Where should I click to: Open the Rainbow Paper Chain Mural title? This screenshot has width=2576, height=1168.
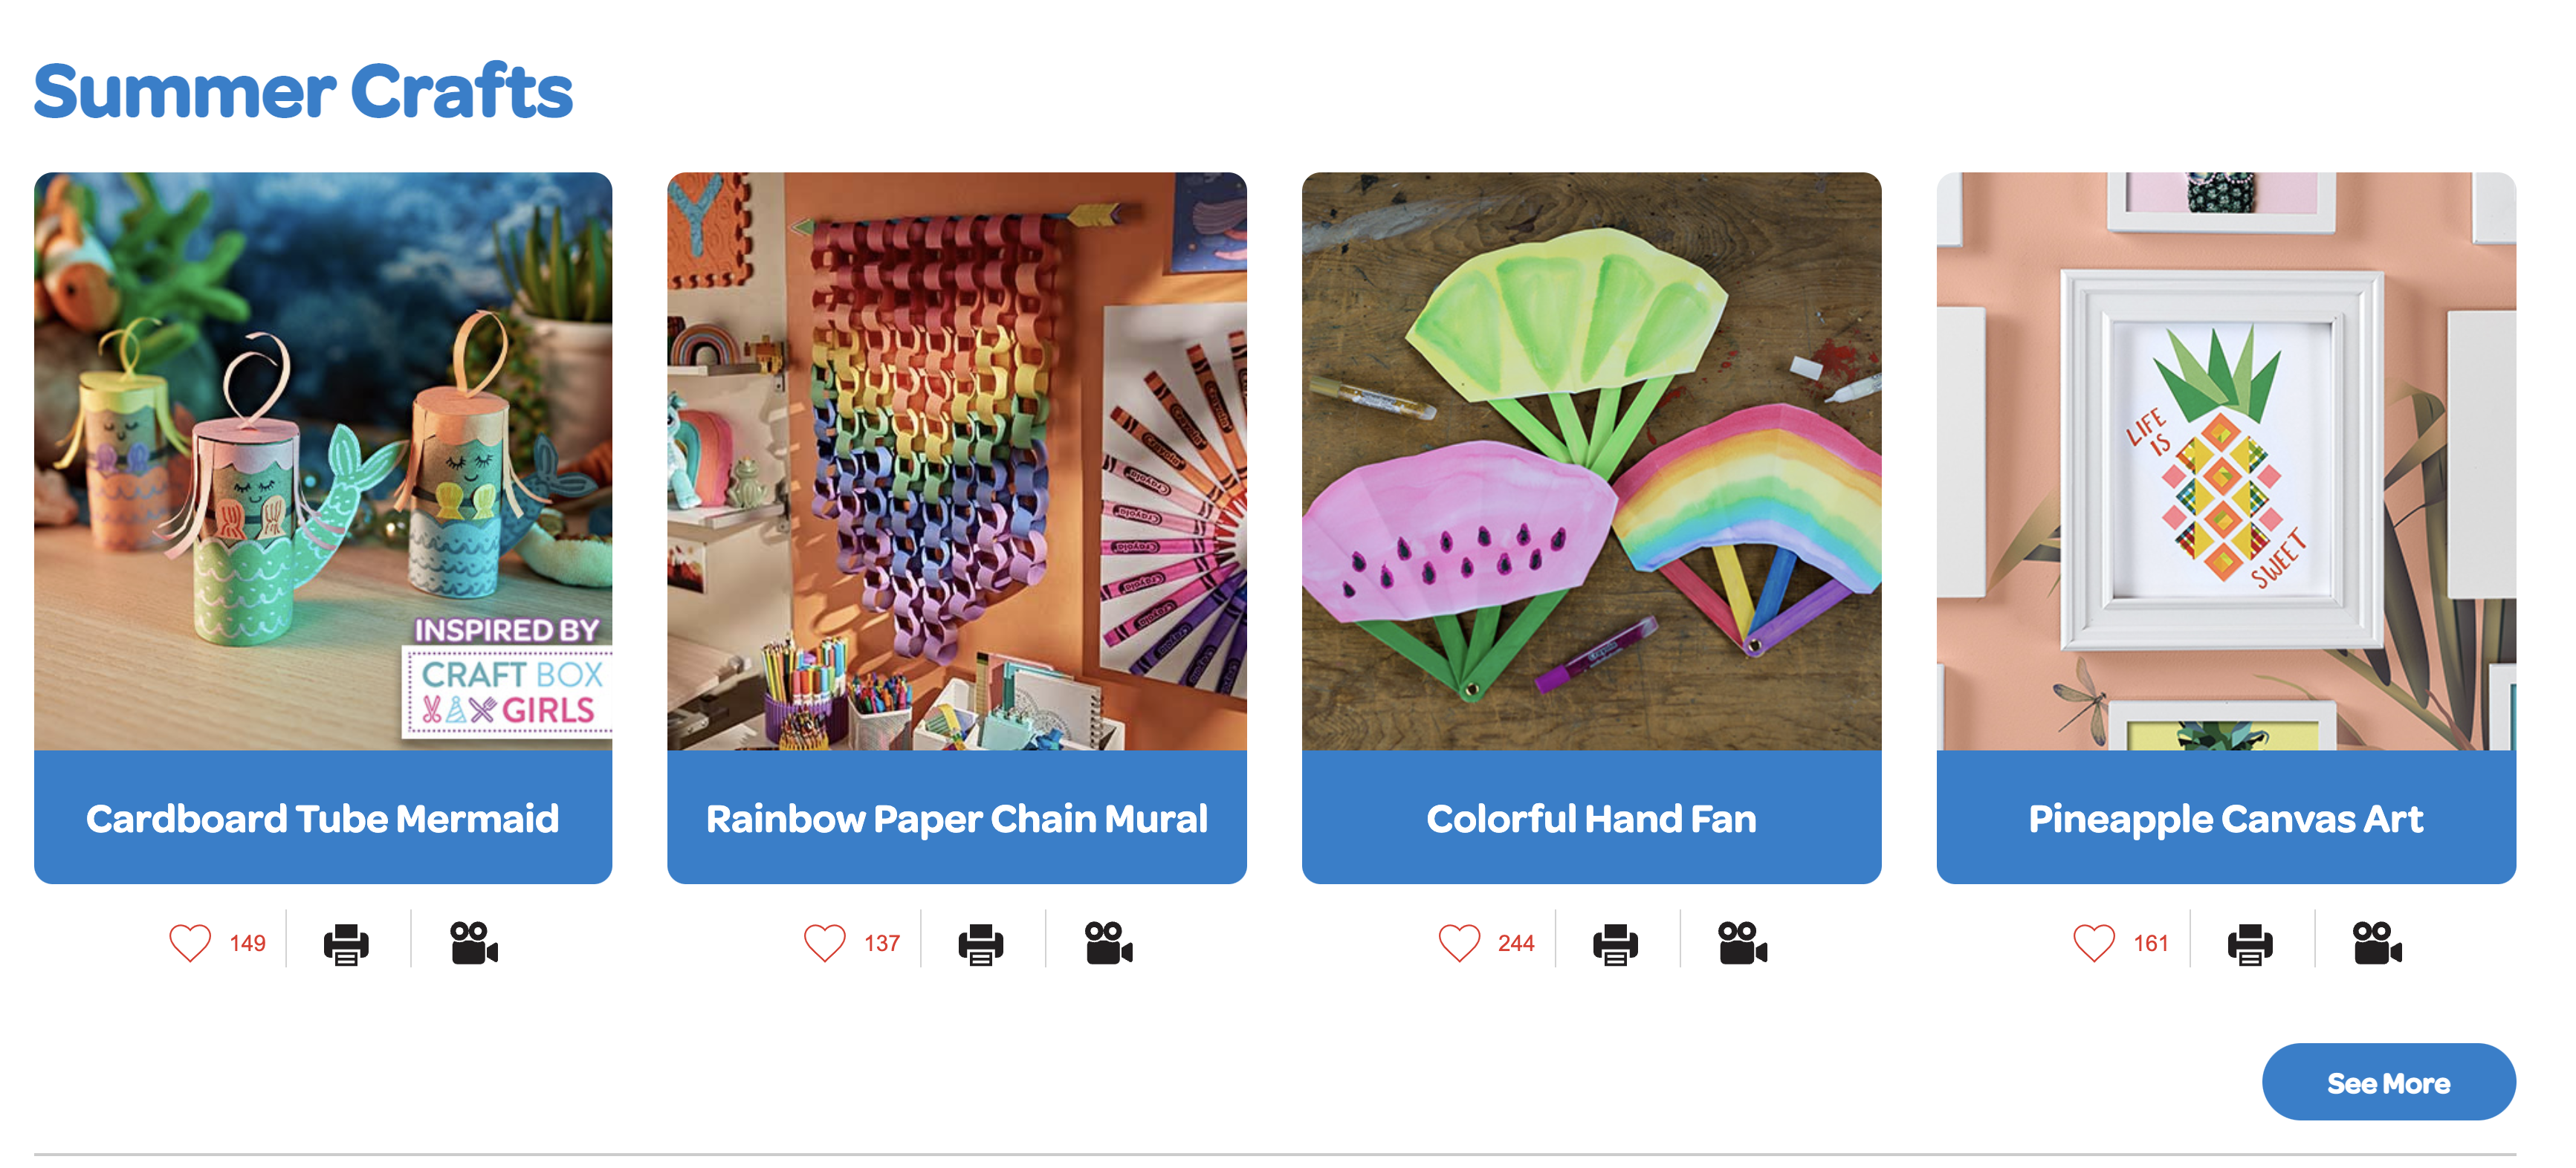(957, 818)
